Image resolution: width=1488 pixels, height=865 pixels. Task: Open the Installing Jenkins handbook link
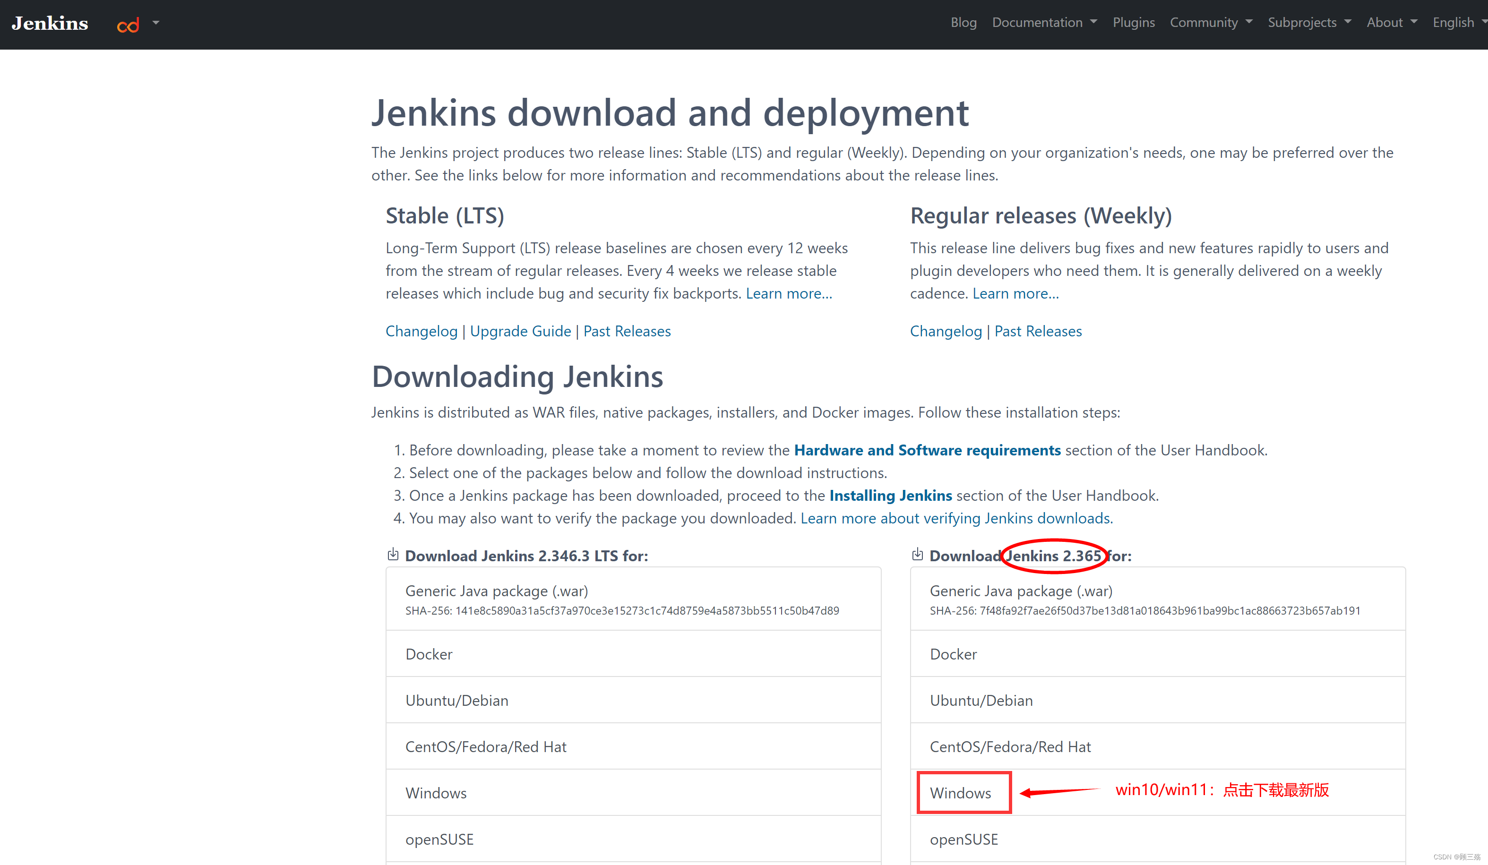tap(890, 496)
